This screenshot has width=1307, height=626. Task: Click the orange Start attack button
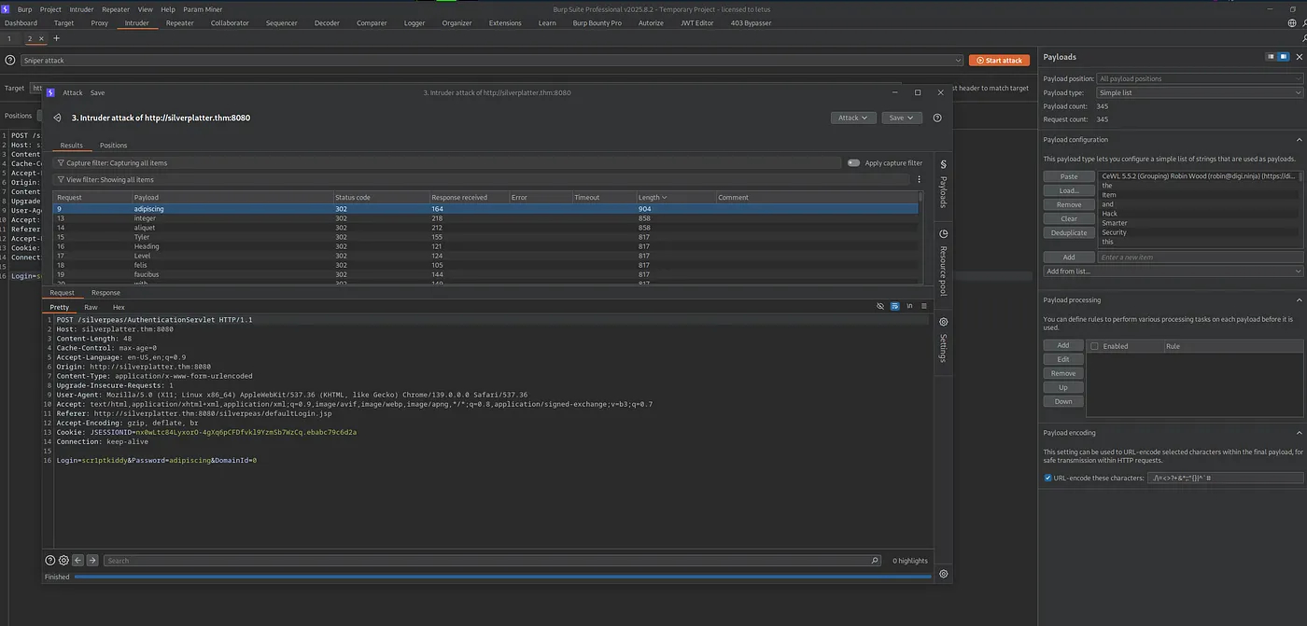point(999,60)
